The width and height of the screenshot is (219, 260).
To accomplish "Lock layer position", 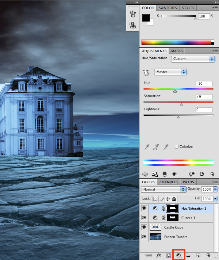I will click(x=168, y=199).
